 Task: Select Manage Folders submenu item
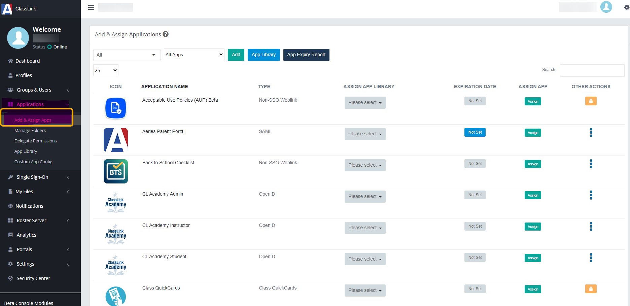(x=30, y=131)
